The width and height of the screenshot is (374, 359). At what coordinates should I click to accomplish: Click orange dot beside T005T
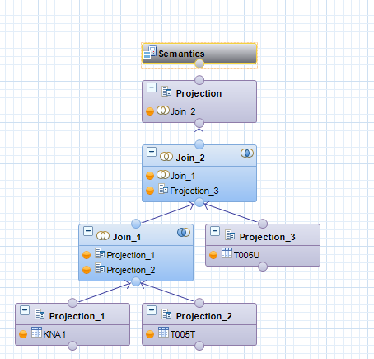point(150,334)
